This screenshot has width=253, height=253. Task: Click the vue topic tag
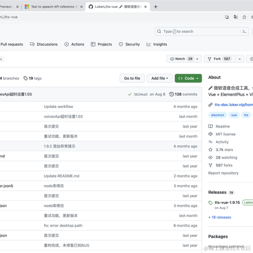coord(234,115)
